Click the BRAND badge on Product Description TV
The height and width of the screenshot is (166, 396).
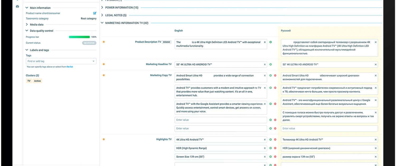click(x=167, y=42)
